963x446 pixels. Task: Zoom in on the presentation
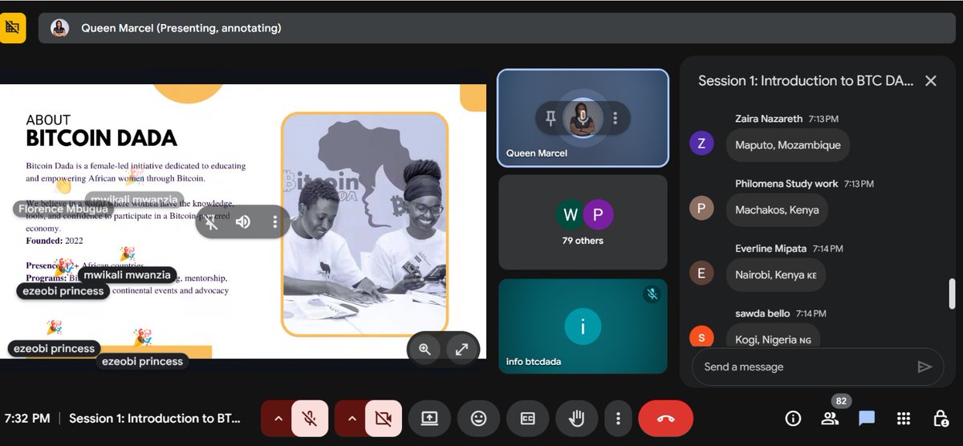[x=425, y=349]
